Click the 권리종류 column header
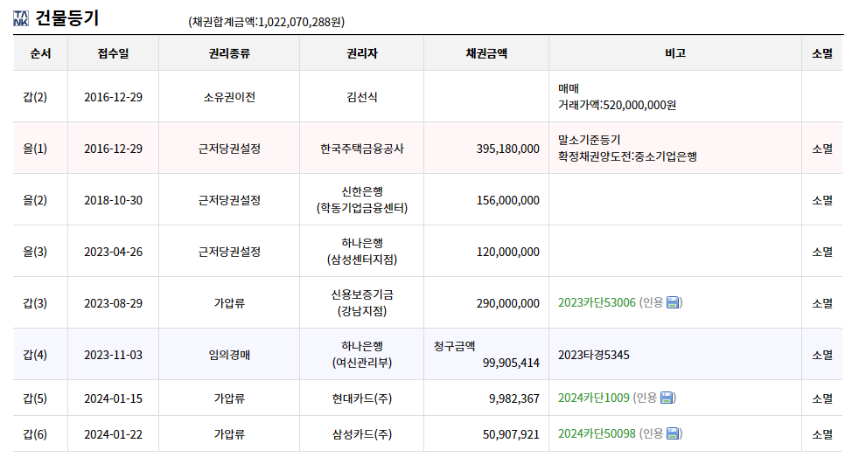 click(229, 53)
